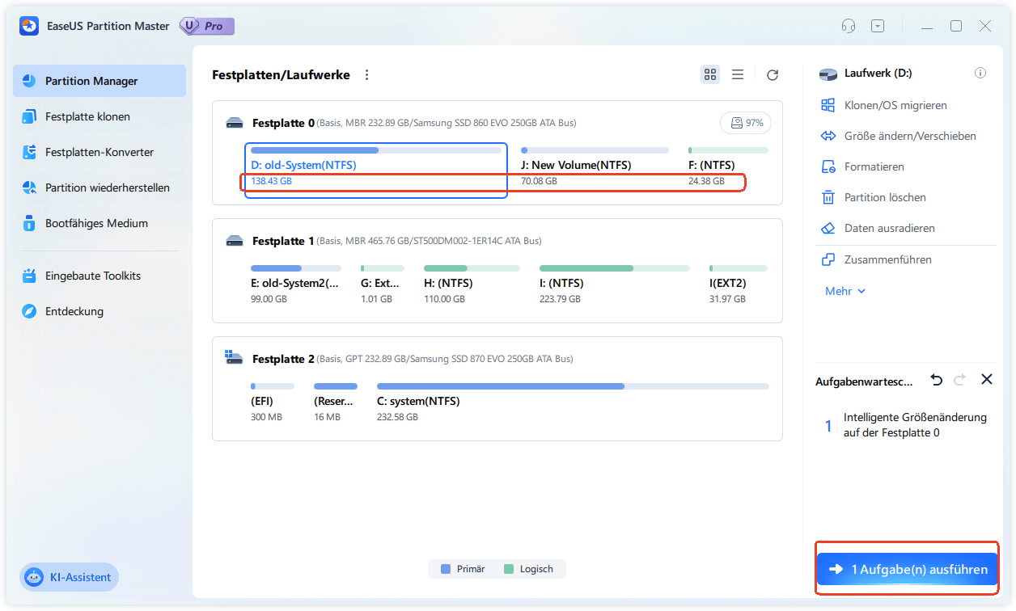
Task: Expand the Mehr options
Action: pyautogui.click(x=845, y=291)
